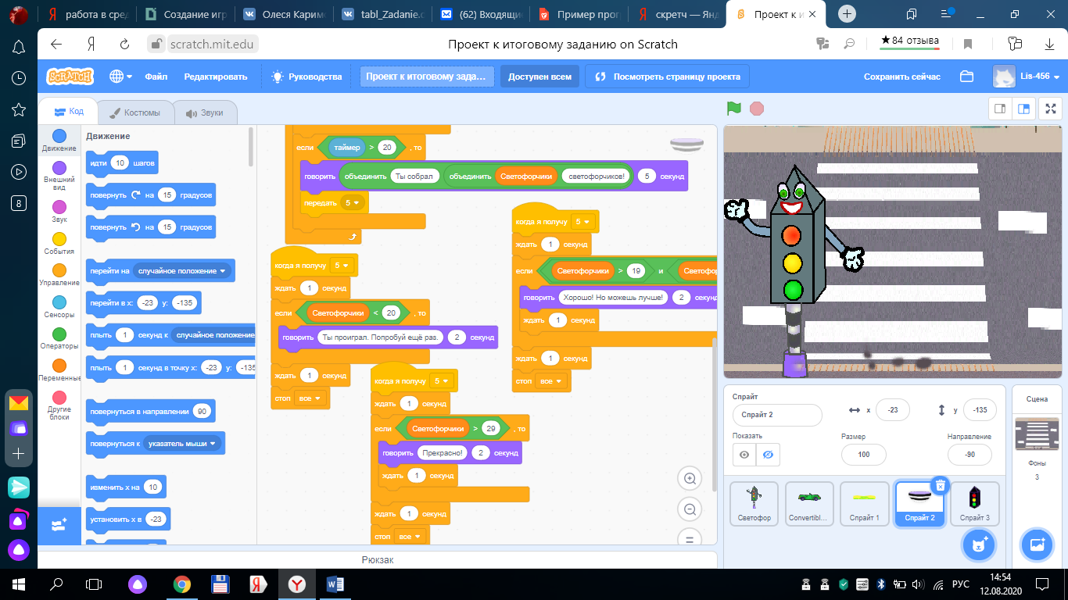
Task: Open the add extension button
Action: 59,525
